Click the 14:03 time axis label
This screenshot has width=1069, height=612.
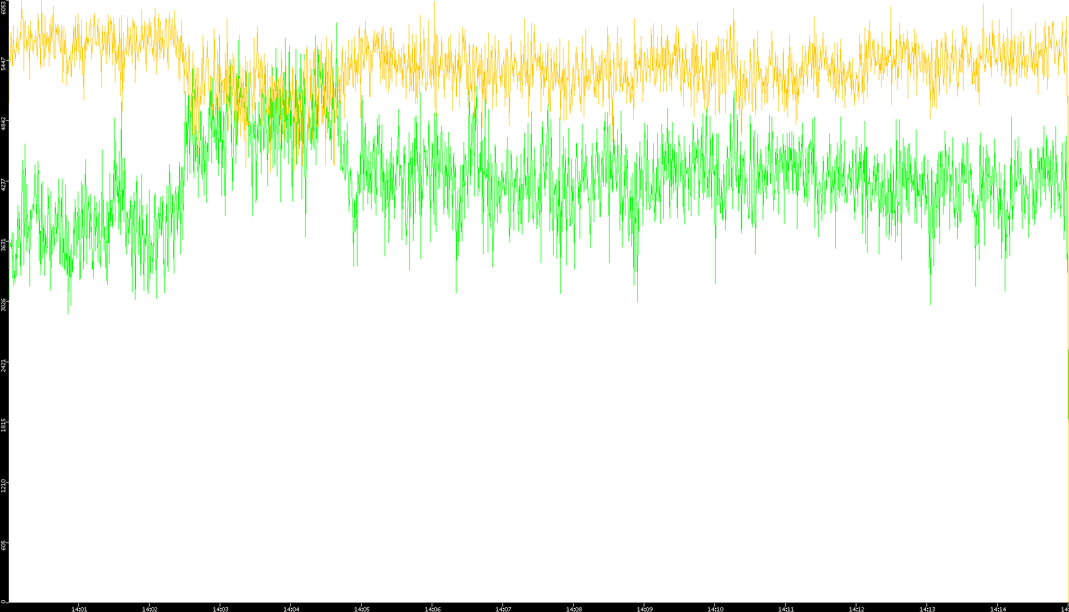point(220,609)
